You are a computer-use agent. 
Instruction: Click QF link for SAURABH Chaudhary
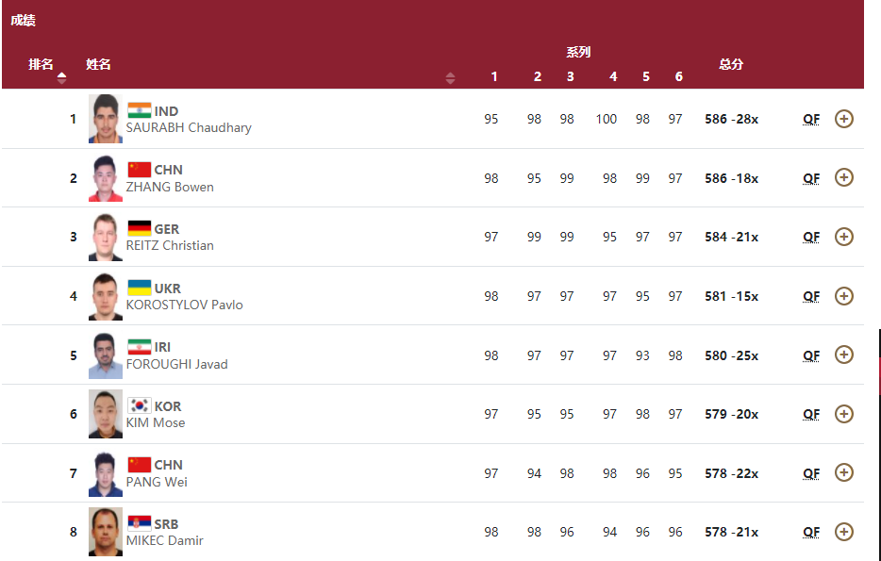pyautogui.click(x=811, y=119)
